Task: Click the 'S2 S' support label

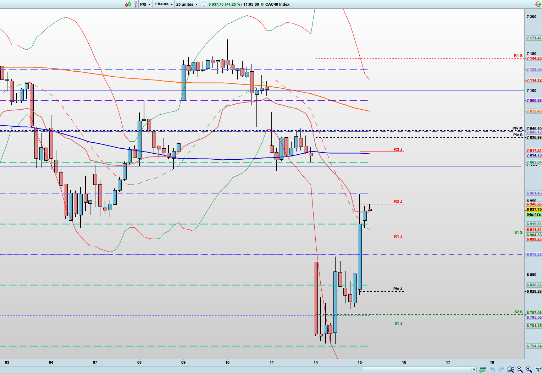Action: (x=518, y=312)
